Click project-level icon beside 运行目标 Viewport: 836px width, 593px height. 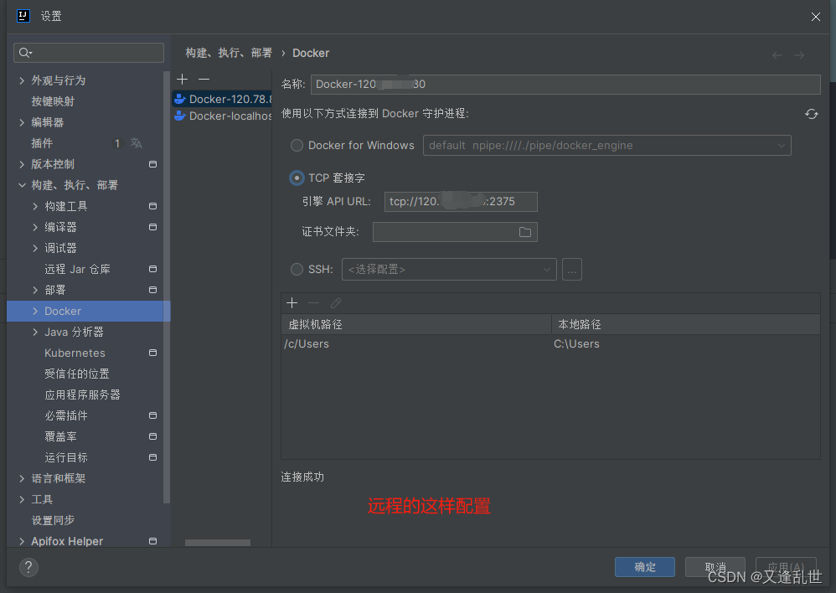tap(152, 457)
